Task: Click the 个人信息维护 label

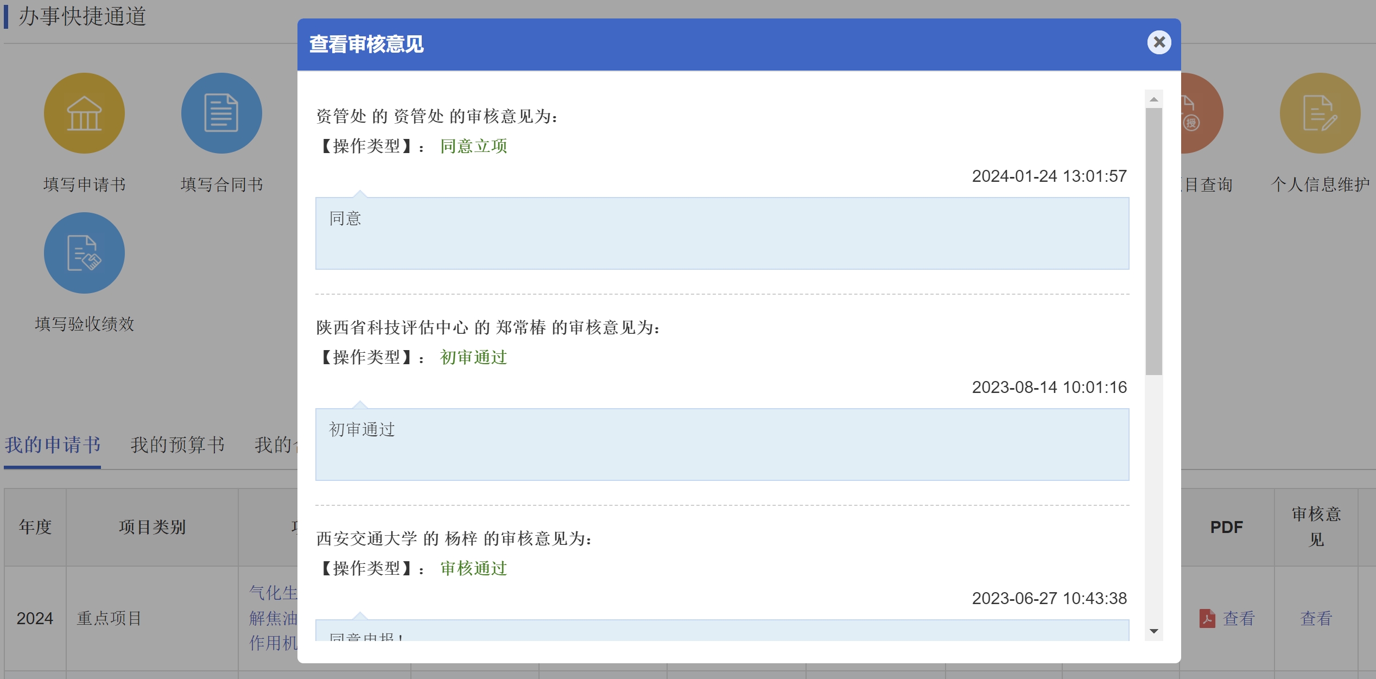Action: 1320,185
